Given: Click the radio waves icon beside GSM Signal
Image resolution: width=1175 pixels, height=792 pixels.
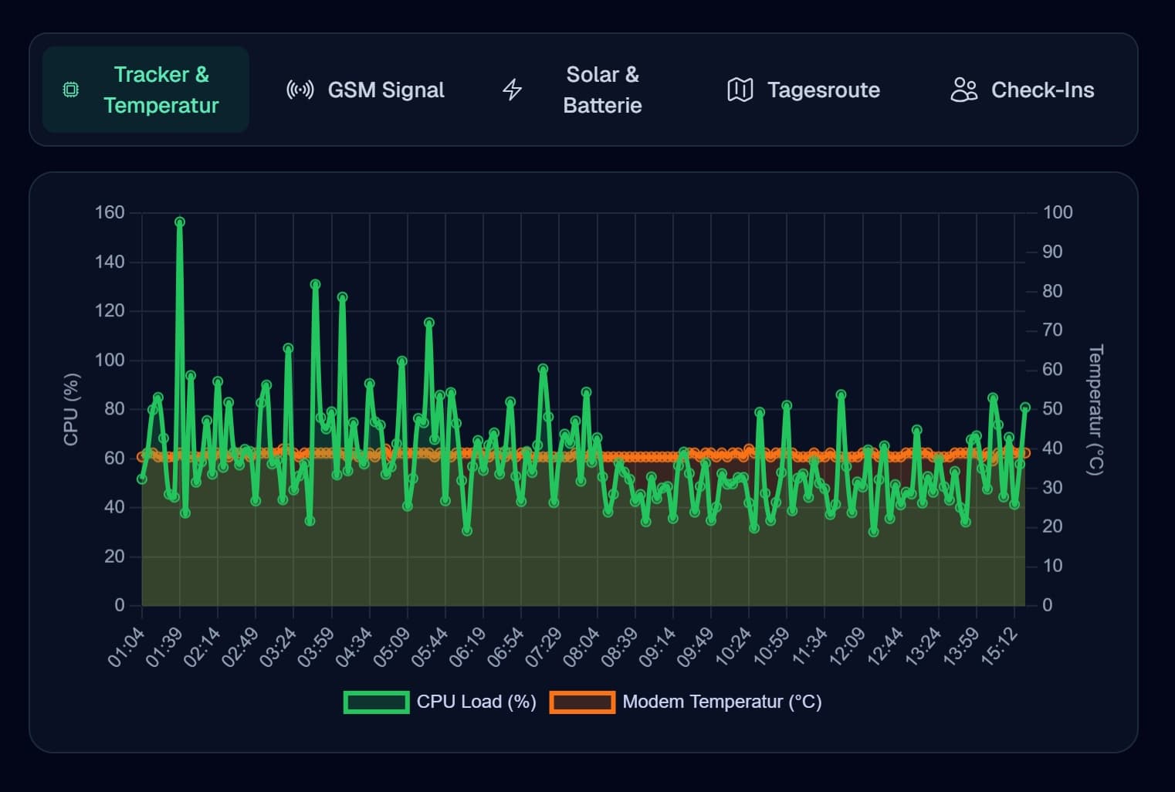Looking at the screenshot, I should pyautogui.click(x=300, y=90).
